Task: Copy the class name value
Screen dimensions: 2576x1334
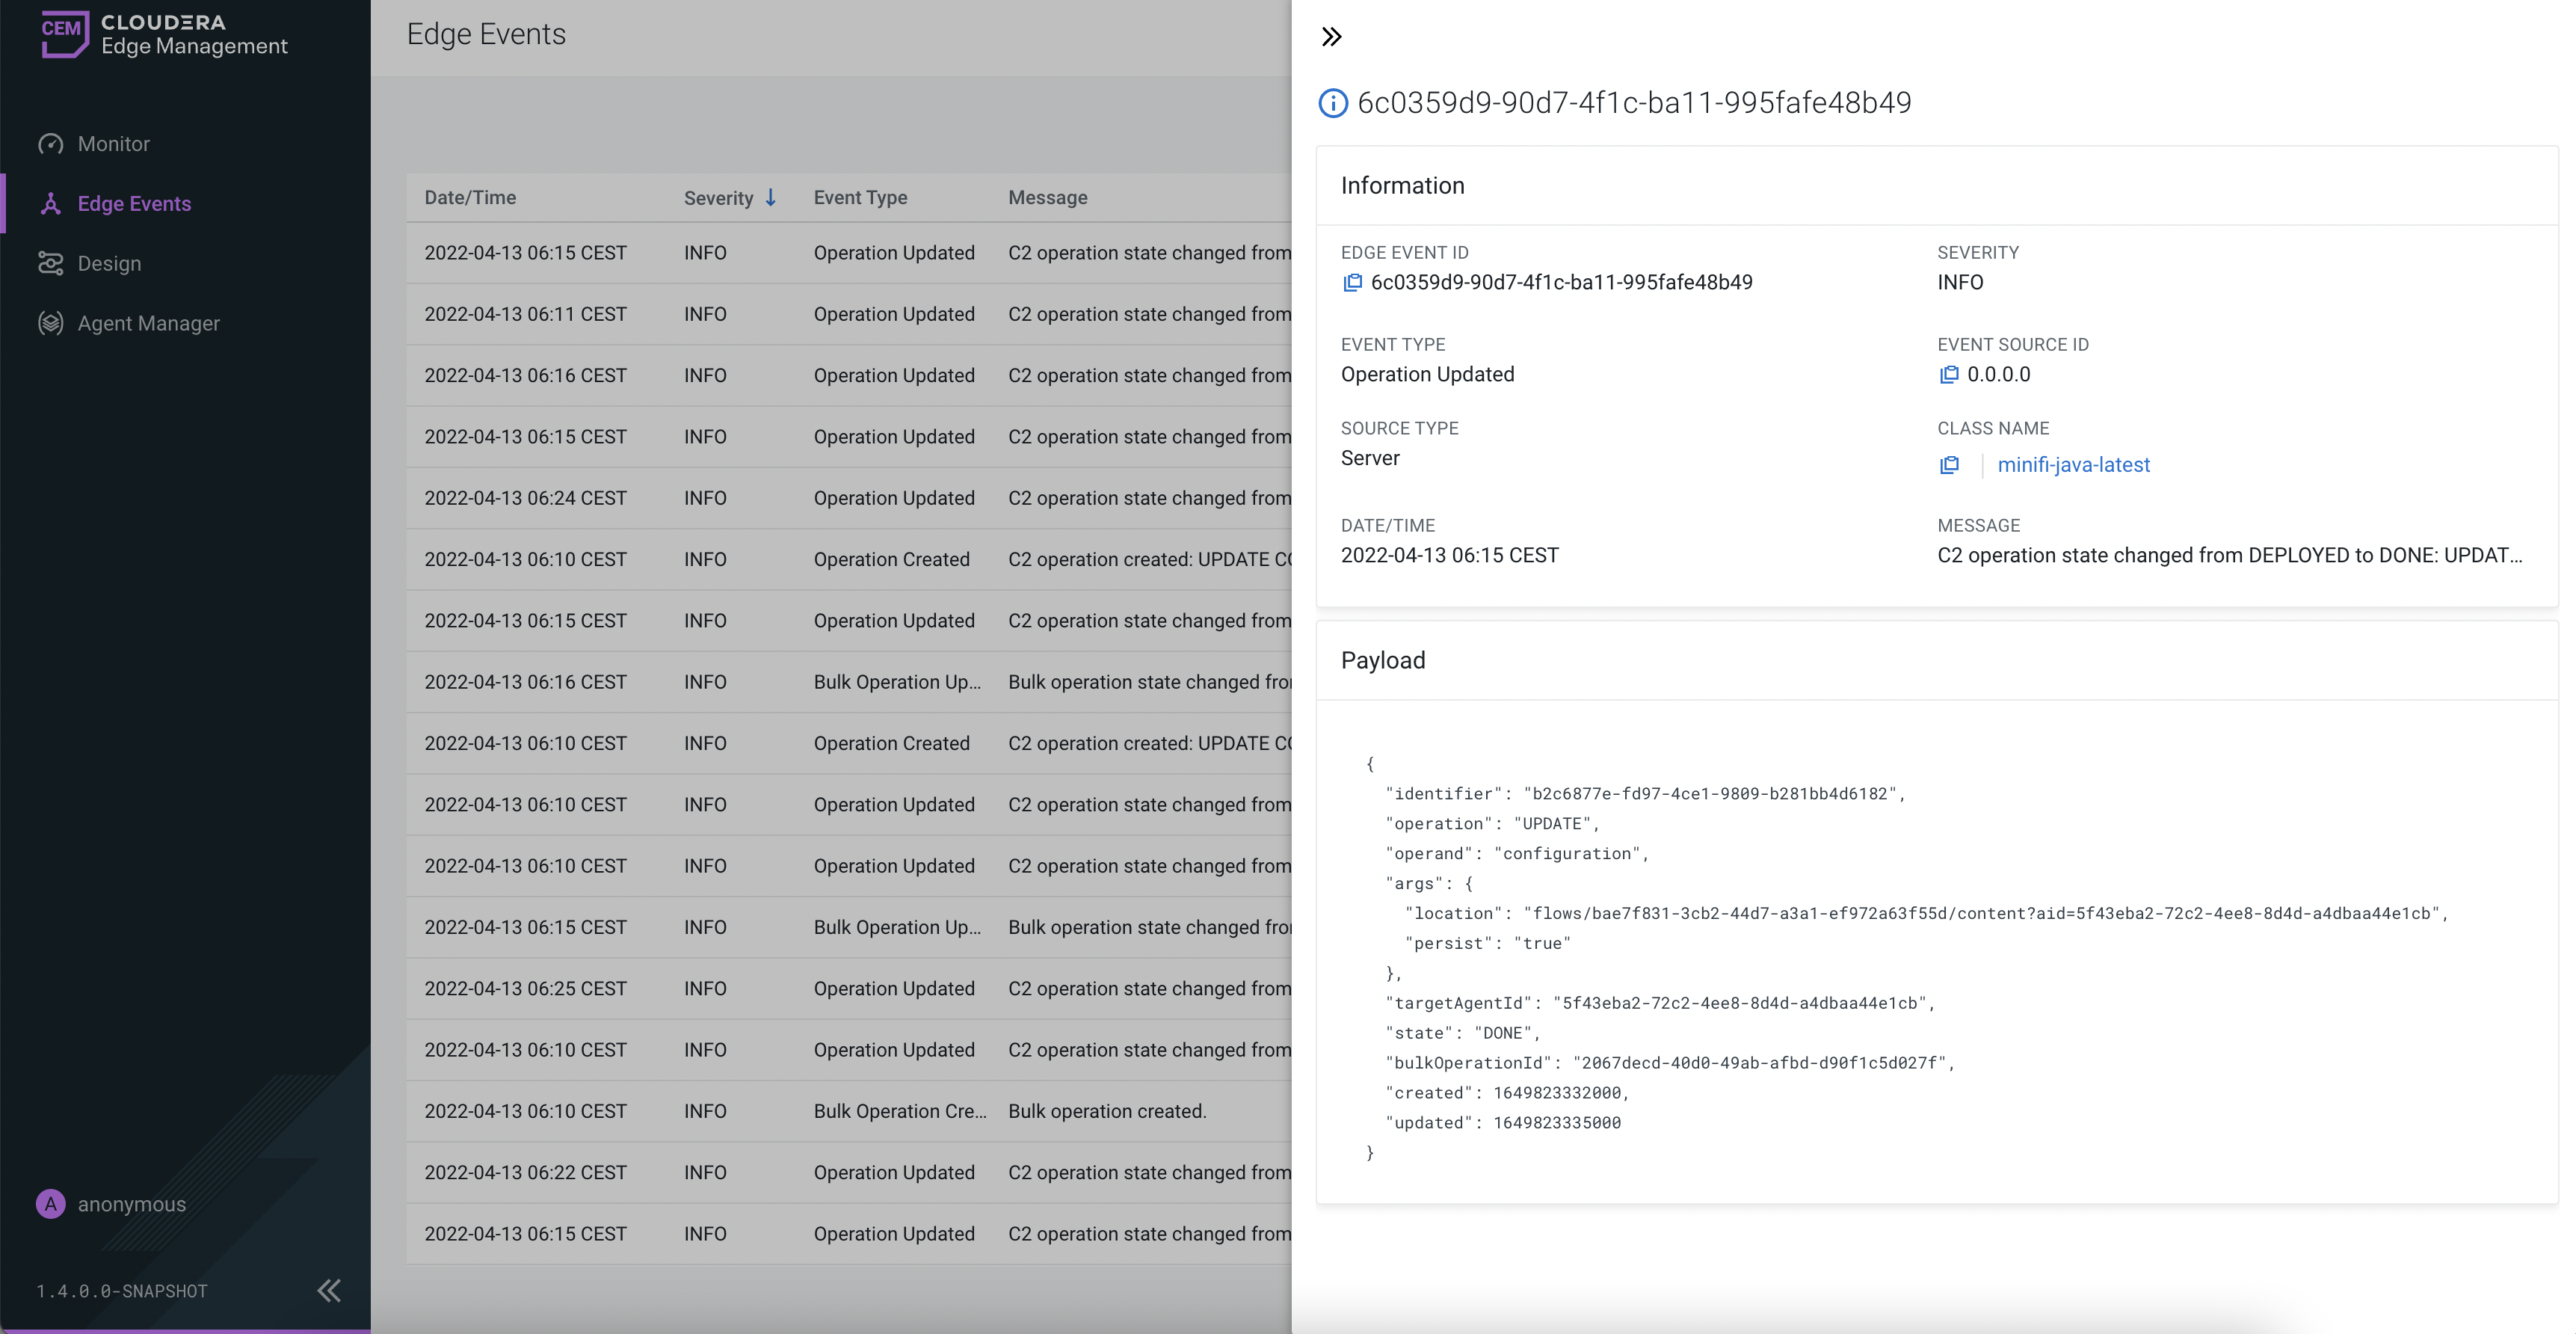Action: tap(1948, 465)
